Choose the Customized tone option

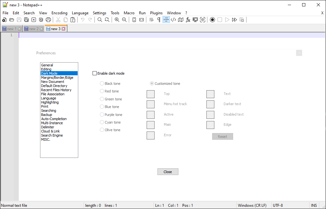pos(152,84)
